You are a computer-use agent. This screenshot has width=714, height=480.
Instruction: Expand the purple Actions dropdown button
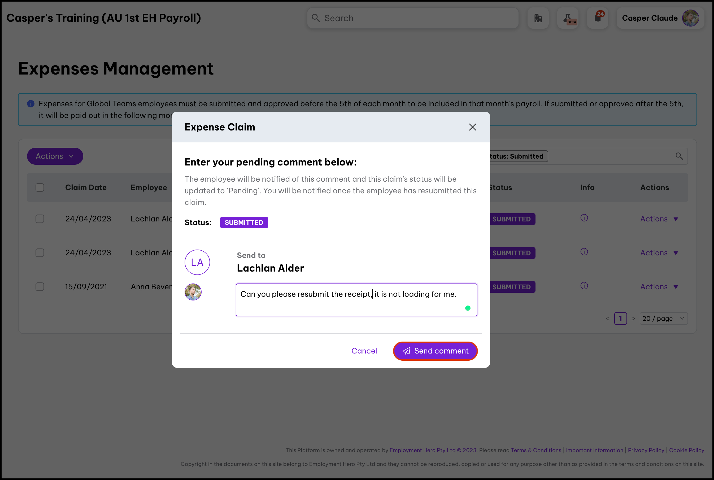(x=55, y=156)
